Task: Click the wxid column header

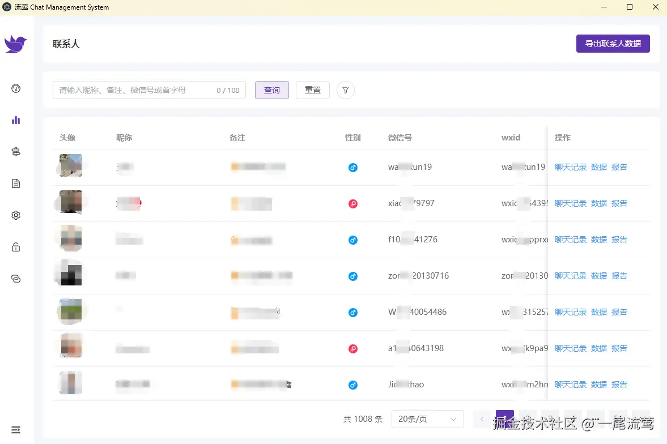Action: [x=511, y=138]
